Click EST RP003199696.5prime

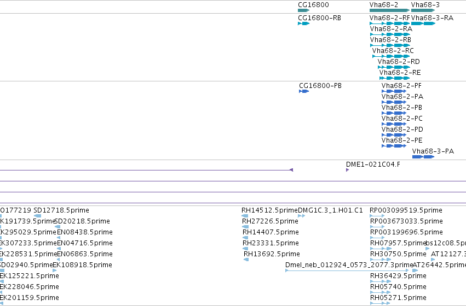click(406, 232)
